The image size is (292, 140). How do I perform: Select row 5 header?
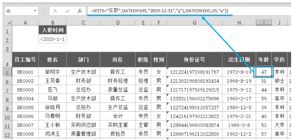7,73
